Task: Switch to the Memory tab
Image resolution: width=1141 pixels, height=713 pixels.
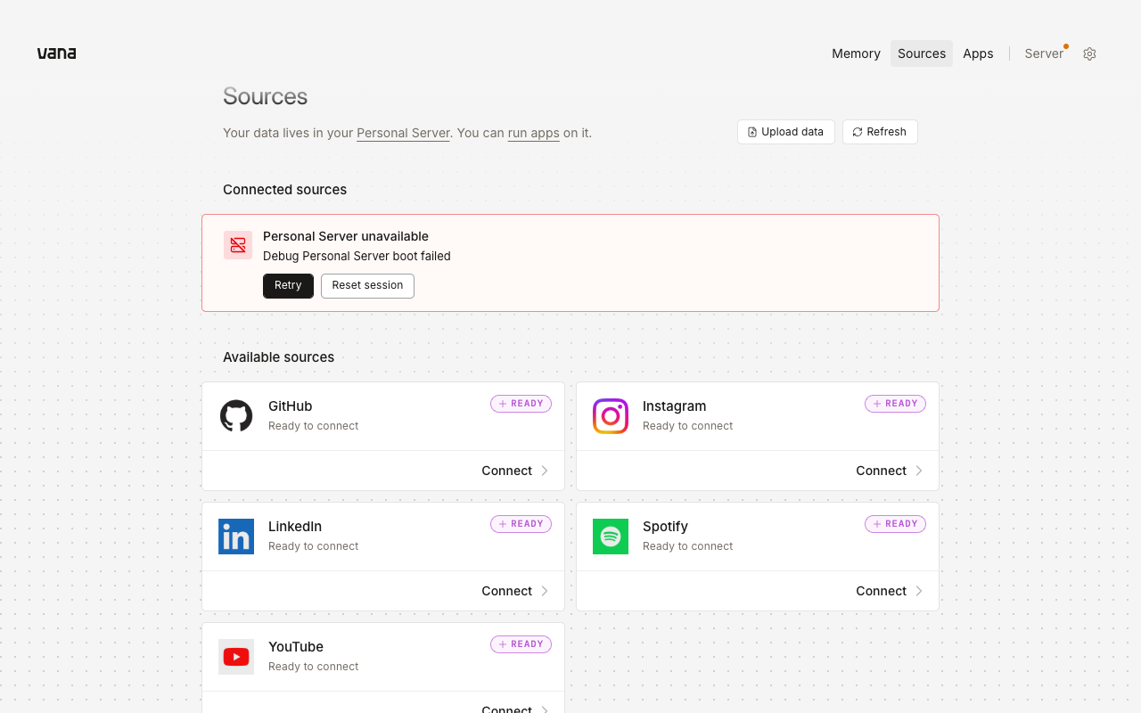Action: coord(856,53)
